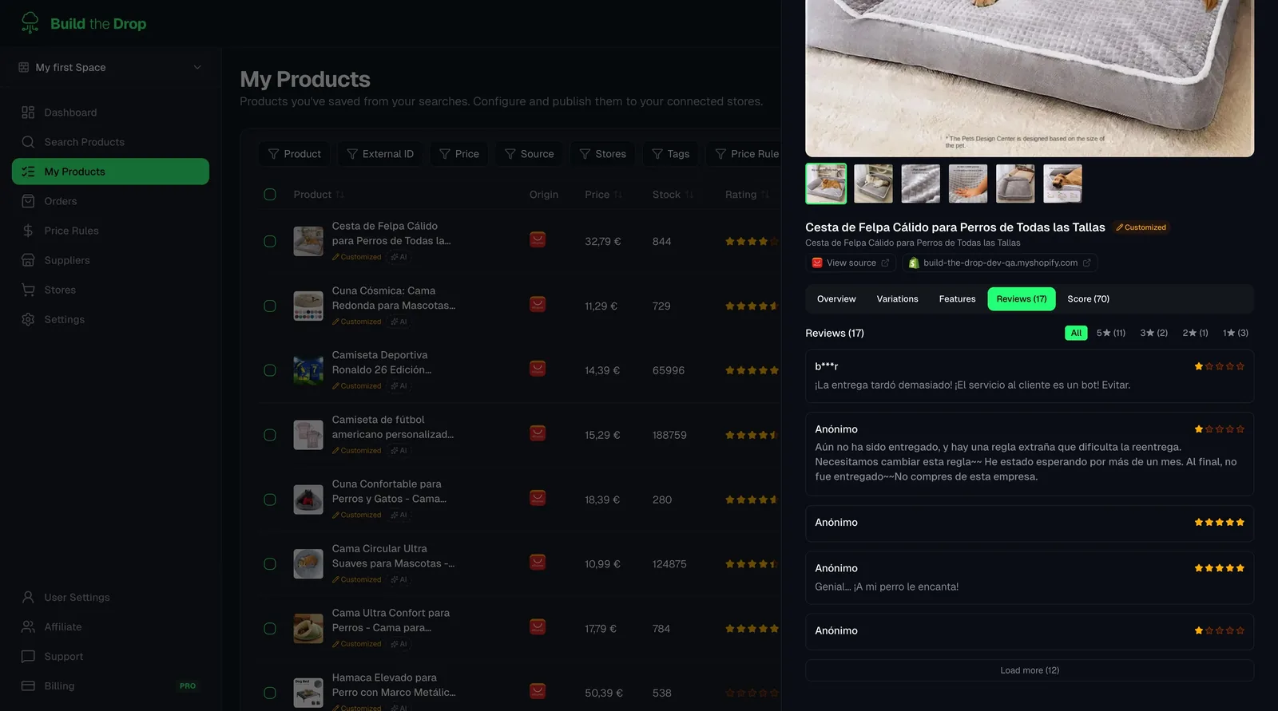This screenshot has width=1278, height=711.
Task: Check the Camiseta Deportiva Ronaldo row
Action: point(270,370)
